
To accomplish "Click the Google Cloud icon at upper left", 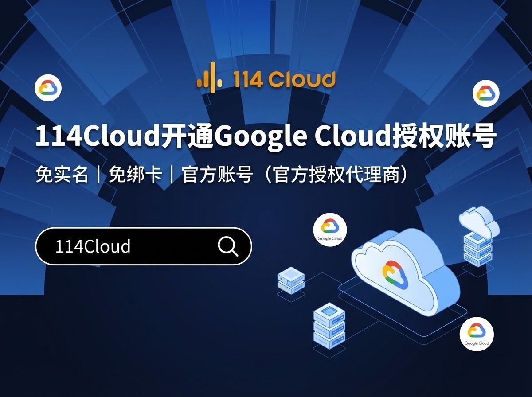I will click(48, 88).
